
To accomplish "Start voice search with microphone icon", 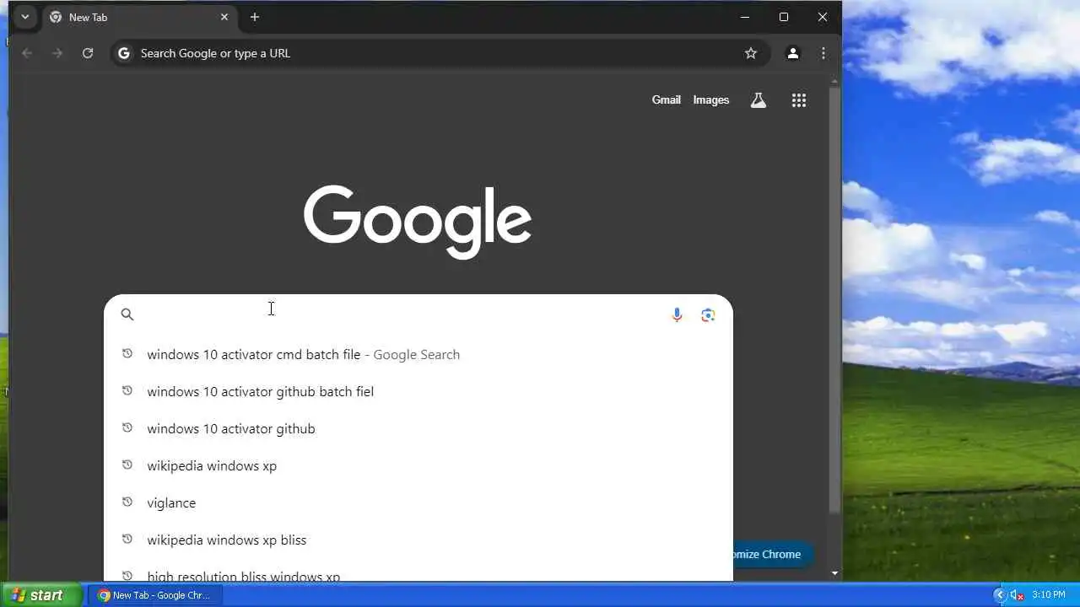I will (x=677, y=314).
